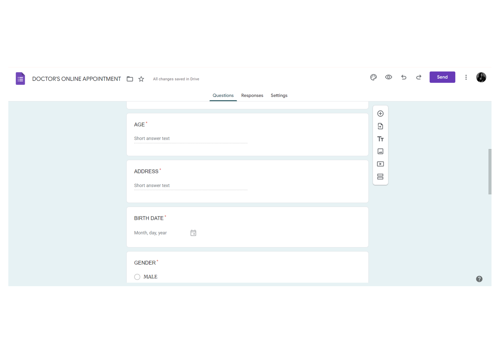Switch to the Settings tab
This screenshot has width=500, height=353.
click(x=279, y=95)
